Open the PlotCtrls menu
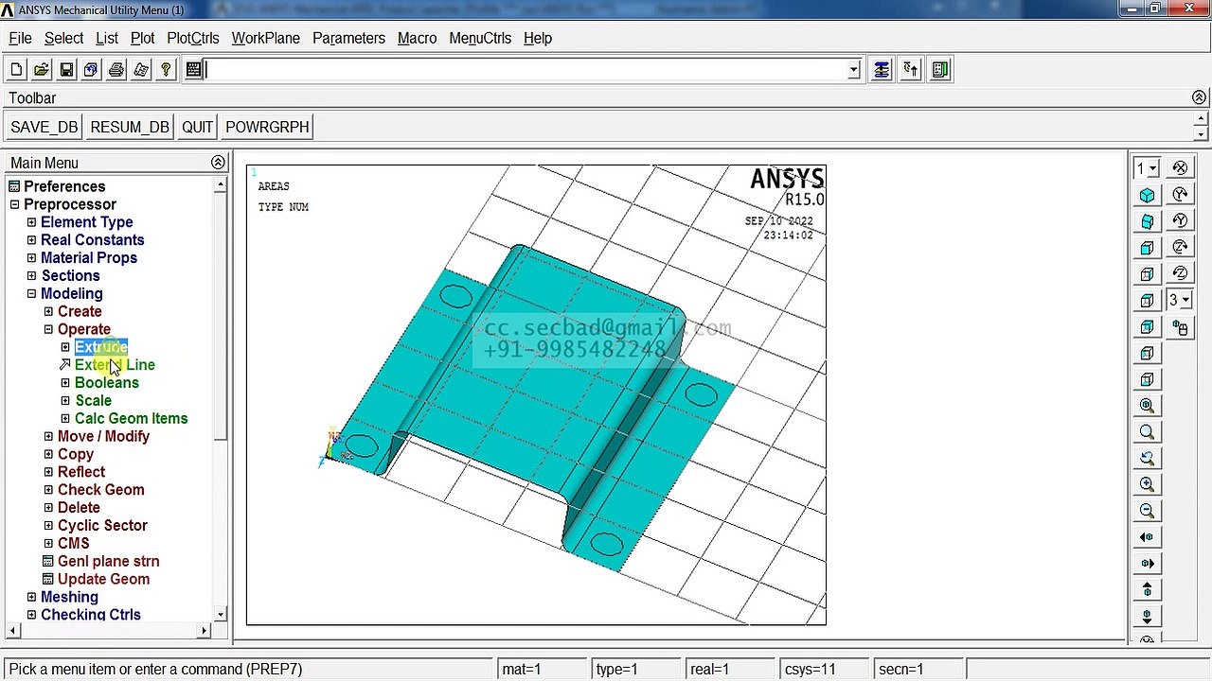This screenshot has width=1212, height=681. click(x=193, y=39)
